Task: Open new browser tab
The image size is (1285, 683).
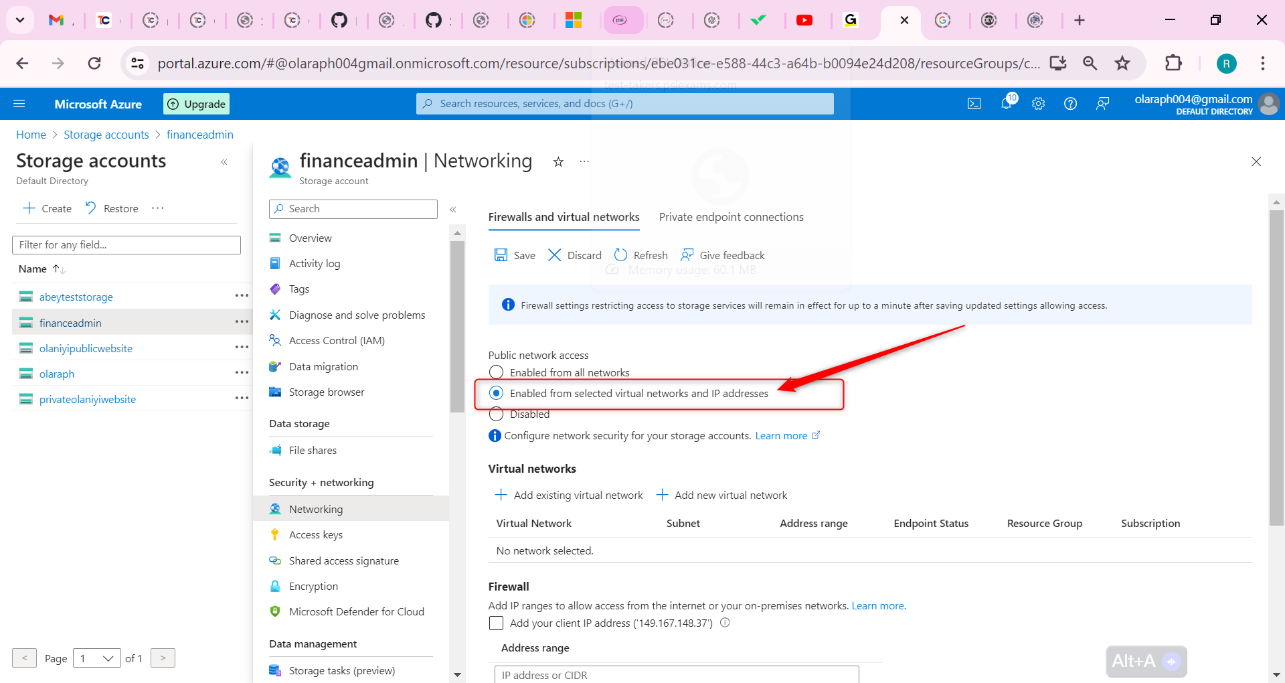Action: click(x=1080, y=20)
